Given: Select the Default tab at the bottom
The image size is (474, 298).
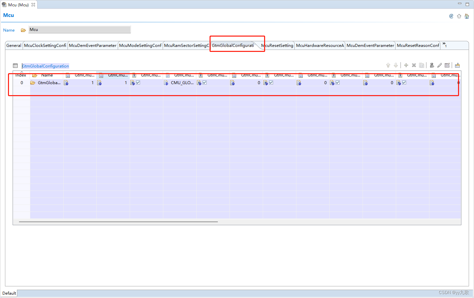Looking at the screenshot, I should pyautogui.click(x=9, y=293).
